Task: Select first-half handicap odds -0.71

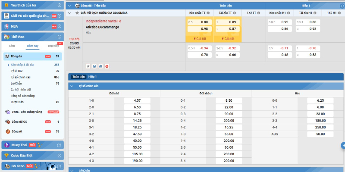Action: click(x=279, y=48)
